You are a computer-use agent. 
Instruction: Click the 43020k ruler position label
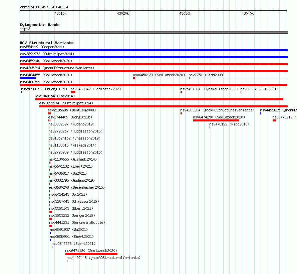[x=123, y=13]
